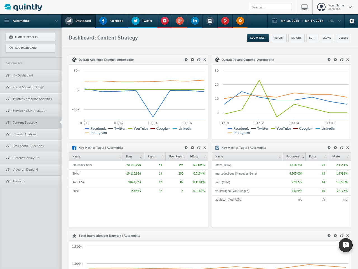
Task: Click the calendar icon beside date range
Action: click(x=275, y=21)
